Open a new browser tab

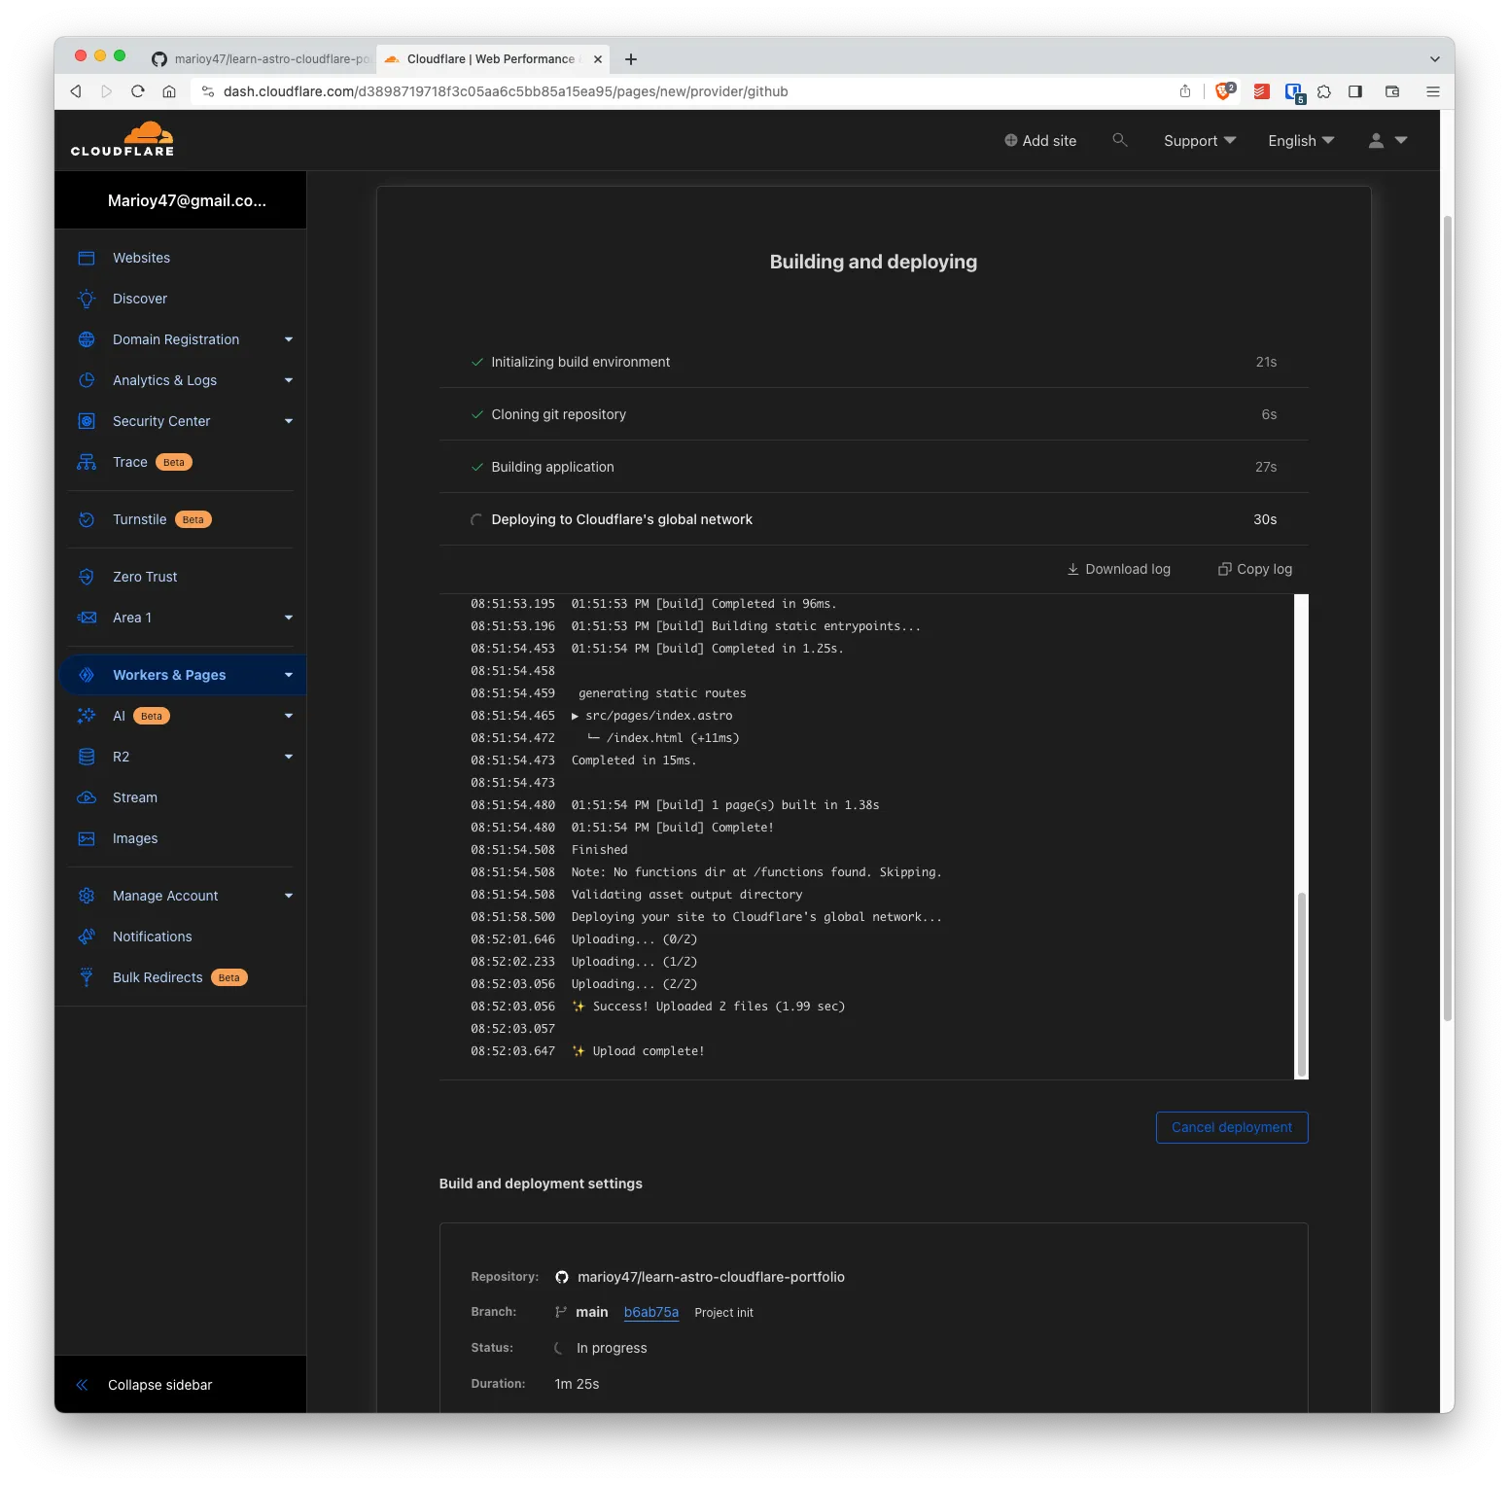(631, 59)
